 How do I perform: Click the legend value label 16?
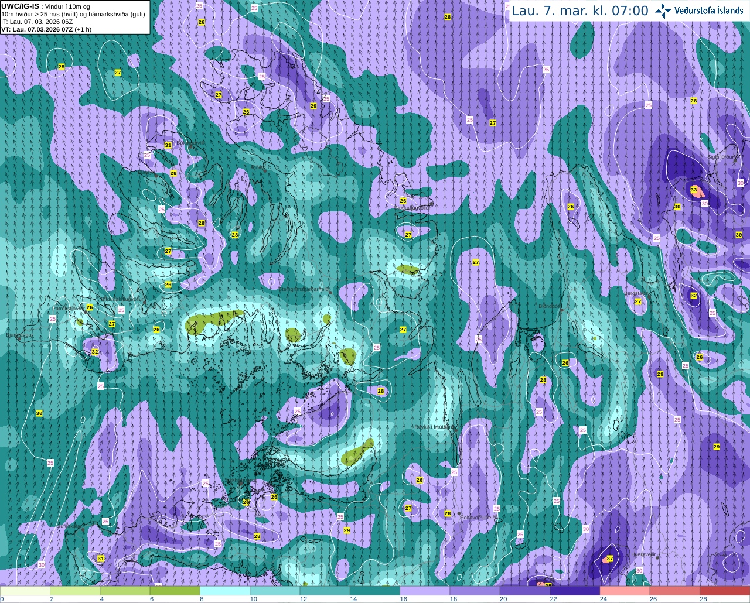[x=404, y=599]
